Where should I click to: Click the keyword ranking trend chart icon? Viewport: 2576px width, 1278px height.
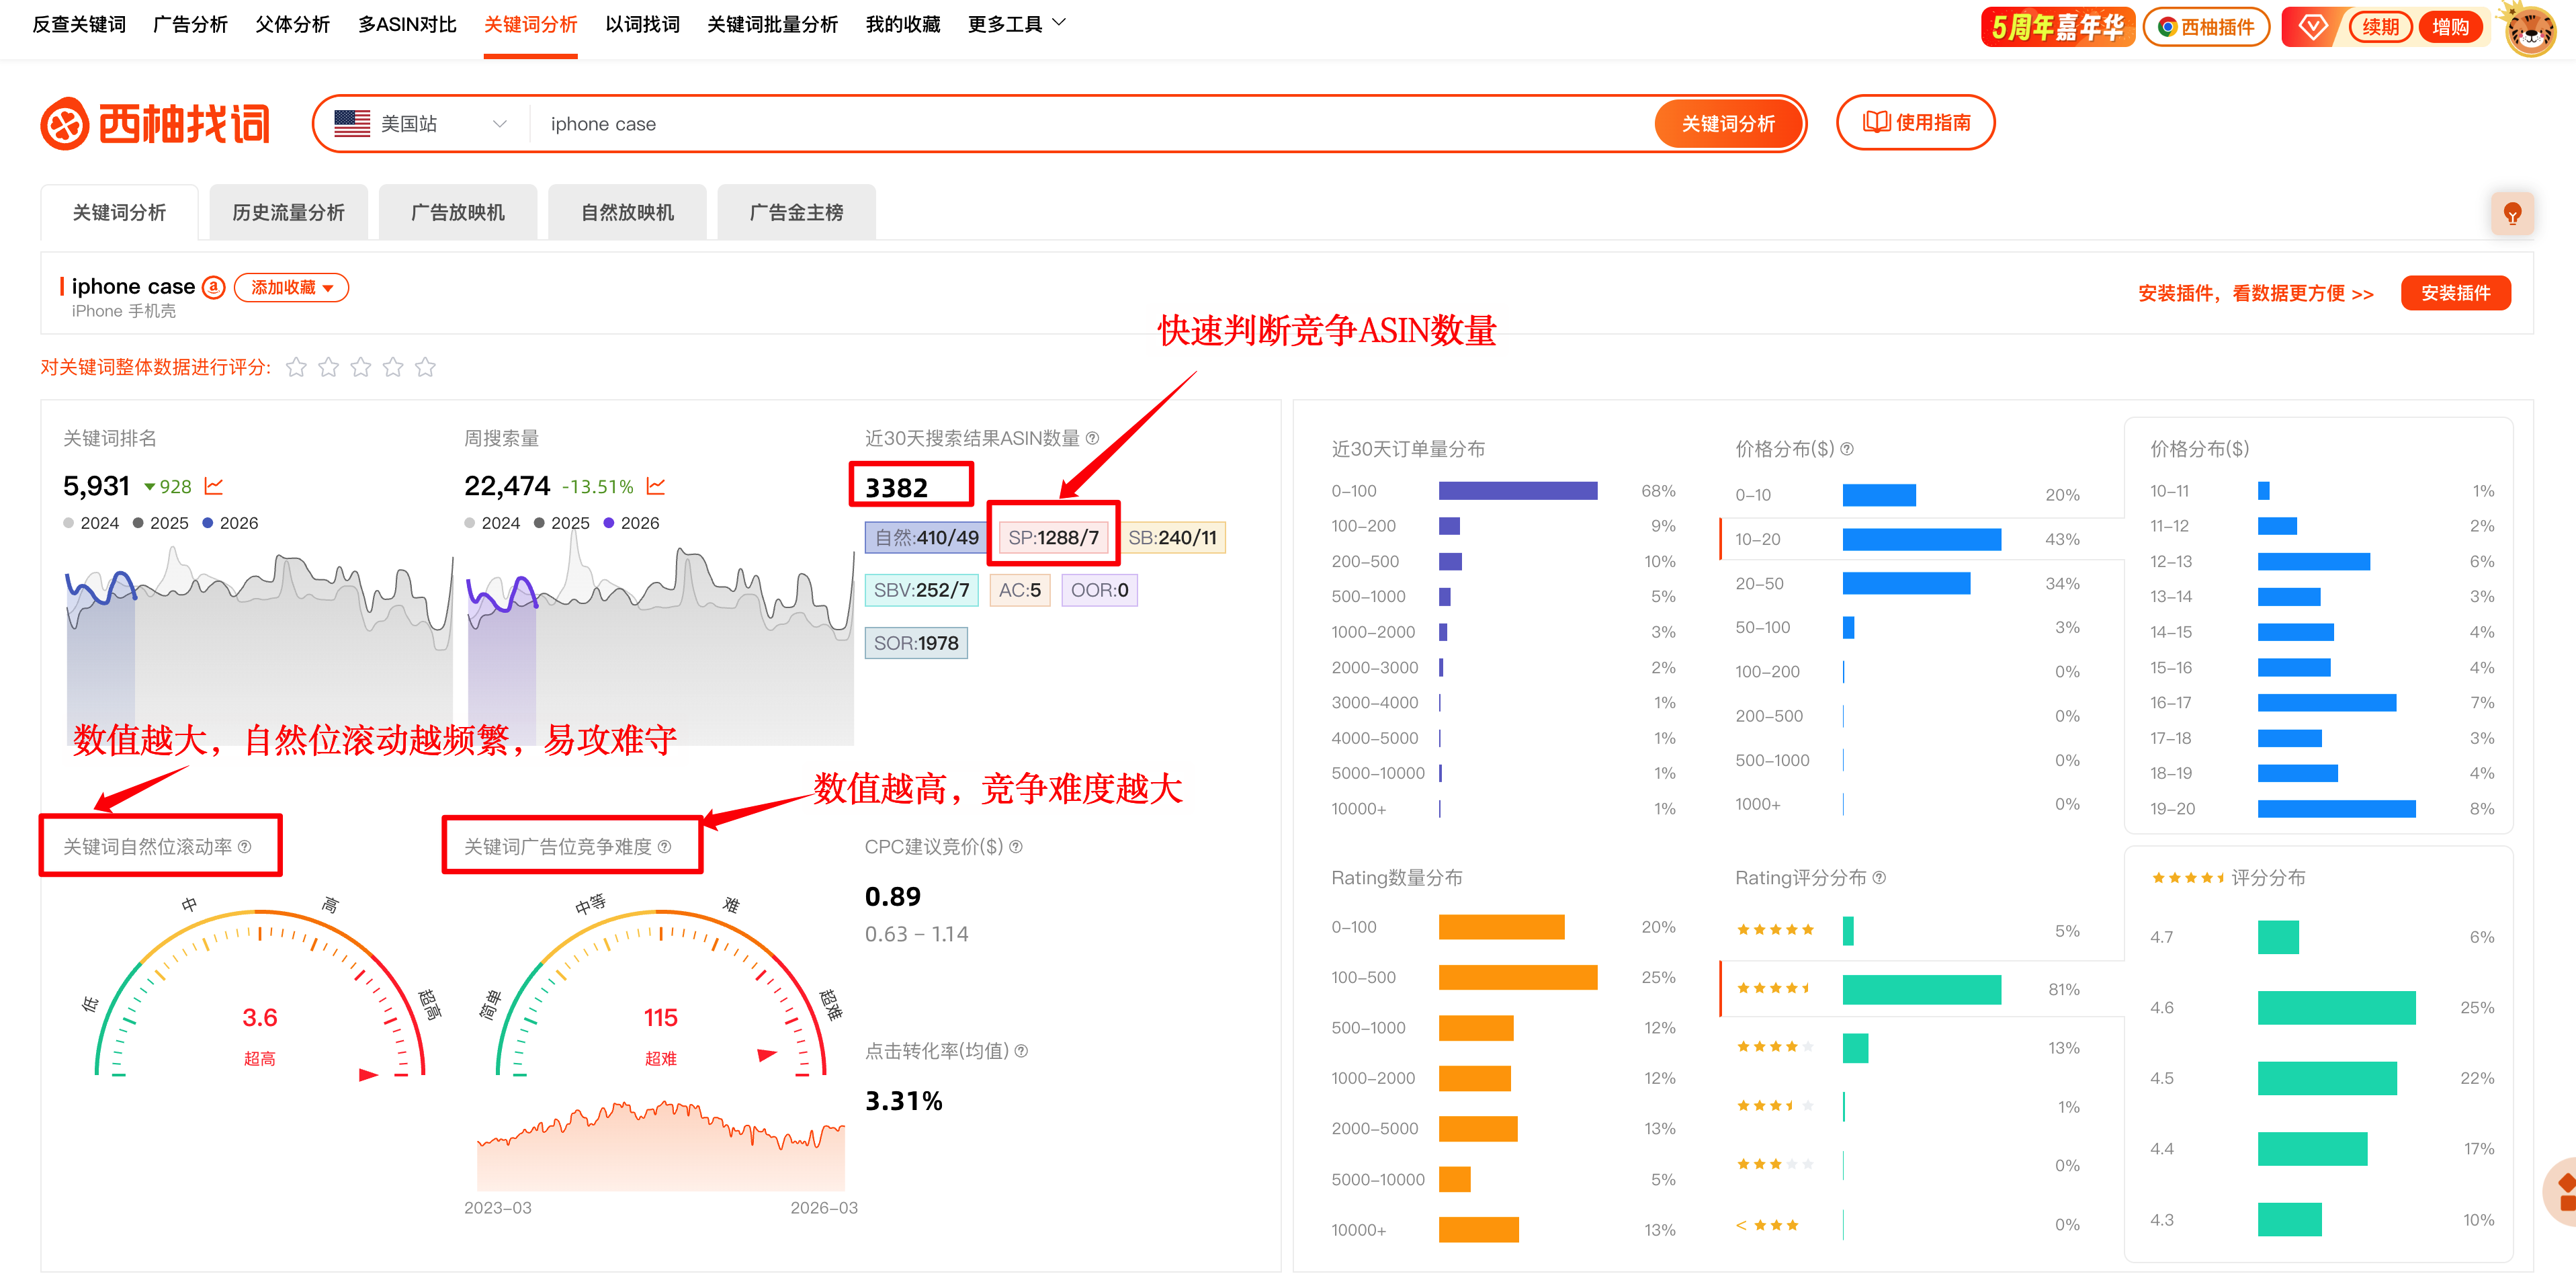(214, 486)
